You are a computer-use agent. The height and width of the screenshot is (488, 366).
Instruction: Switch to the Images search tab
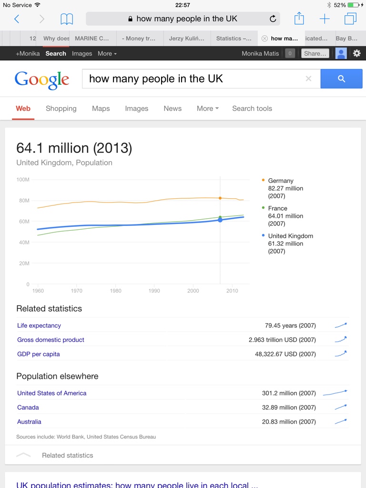(137, 109)
